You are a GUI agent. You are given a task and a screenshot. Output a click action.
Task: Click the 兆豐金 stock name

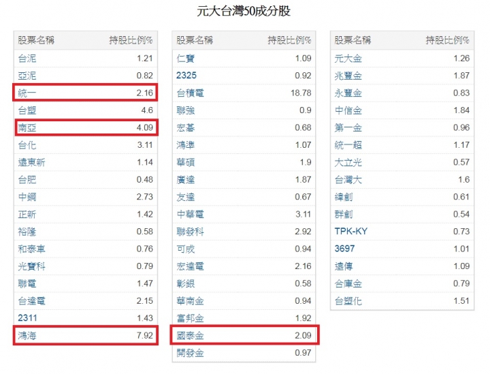pos(348,76)
